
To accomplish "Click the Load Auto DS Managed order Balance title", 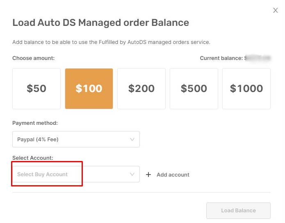I will click(101, 23).
